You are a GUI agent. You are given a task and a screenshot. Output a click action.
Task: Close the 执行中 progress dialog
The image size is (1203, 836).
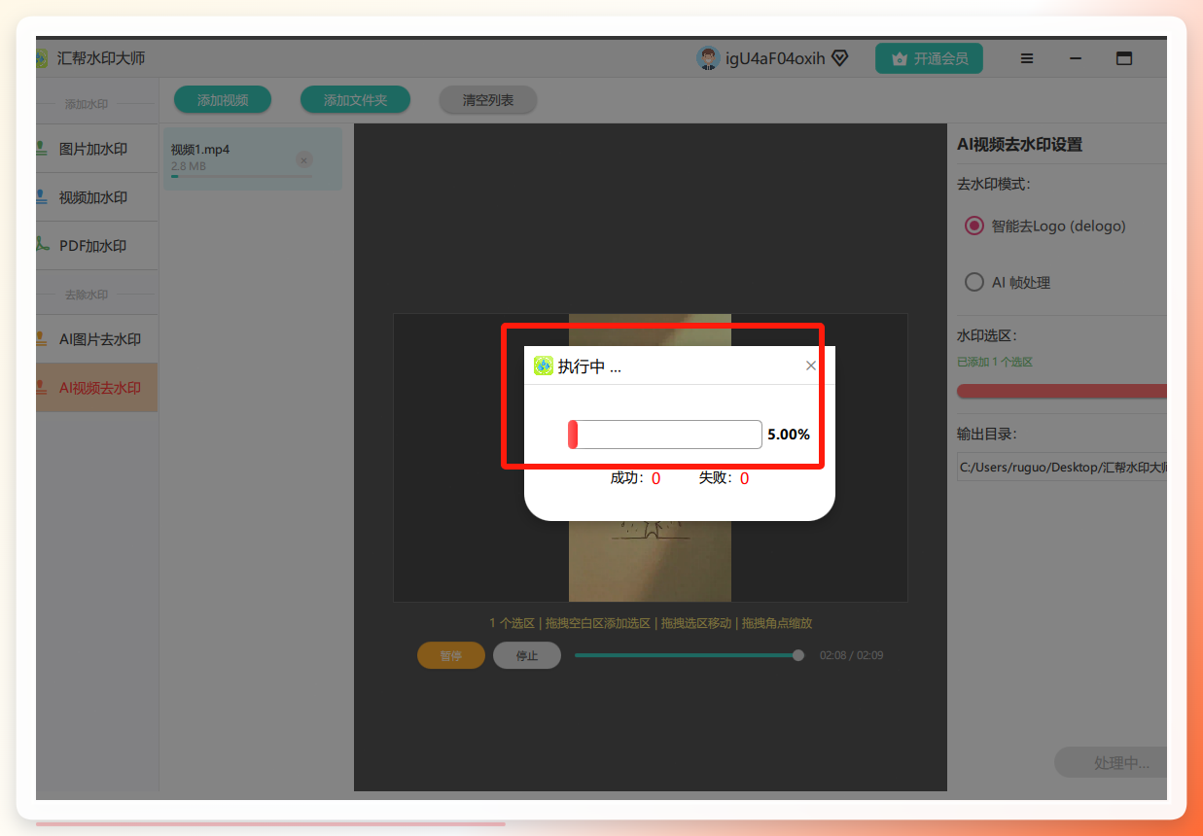pyautogui.click(x=811, y=366)
